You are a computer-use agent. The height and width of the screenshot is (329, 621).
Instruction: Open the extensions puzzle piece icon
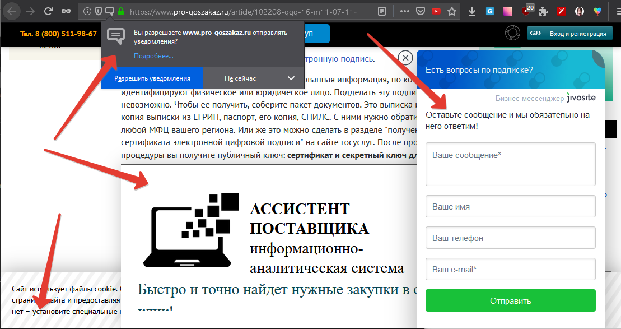click(543, 11)
